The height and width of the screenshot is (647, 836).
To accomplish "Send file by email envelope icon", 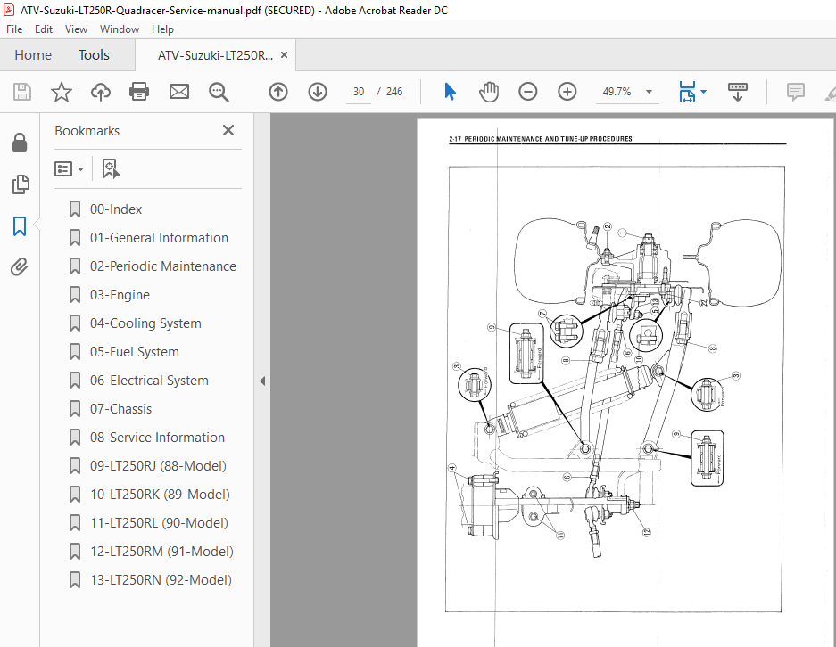I will pyautogui.click(x=179, y=92).
